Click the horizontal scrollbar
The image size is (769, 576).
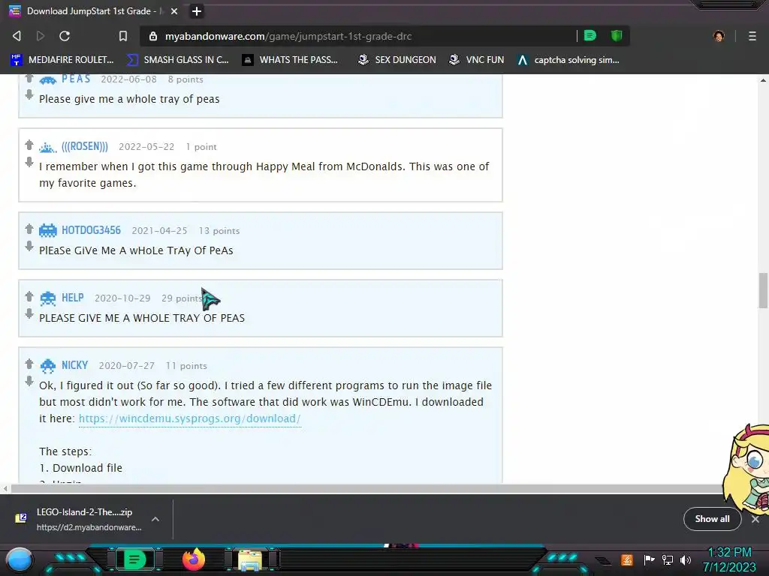(x=366, y=489)
